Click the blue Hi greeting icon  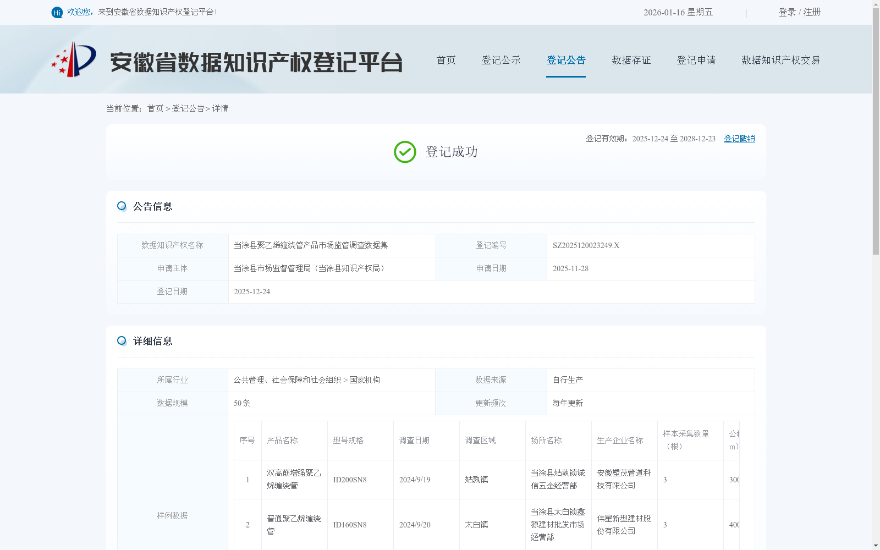click(57, 12)
